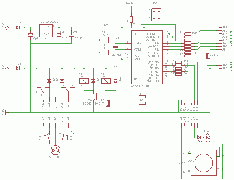Screen dimensions: 234x180
Task: Click the D6 diode symbol
Action: (18, 28)
